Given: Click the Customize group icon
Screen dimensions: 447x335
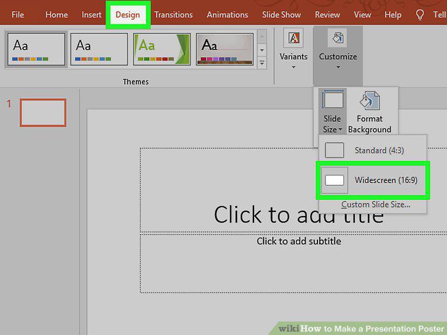Looking at the screenshot, I should (x=338, y=37).
